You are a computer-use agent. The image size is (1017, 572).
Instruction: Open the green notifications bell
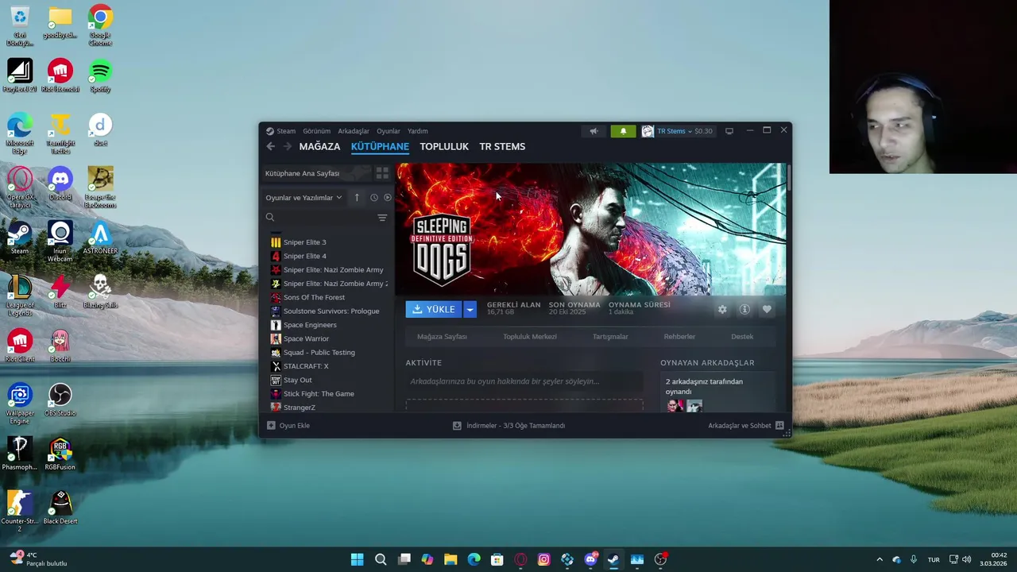point(623,131)
